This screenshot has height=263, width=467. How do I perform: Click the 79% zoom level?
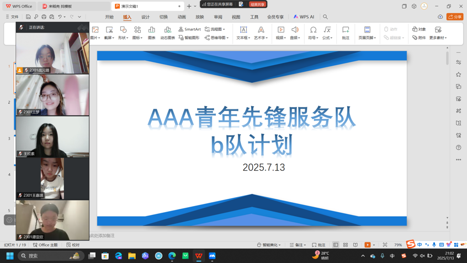click(398, 245)
